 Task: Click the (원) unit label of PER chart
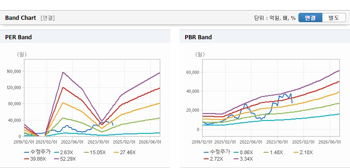pyautogui.click(x=22, y=54)
